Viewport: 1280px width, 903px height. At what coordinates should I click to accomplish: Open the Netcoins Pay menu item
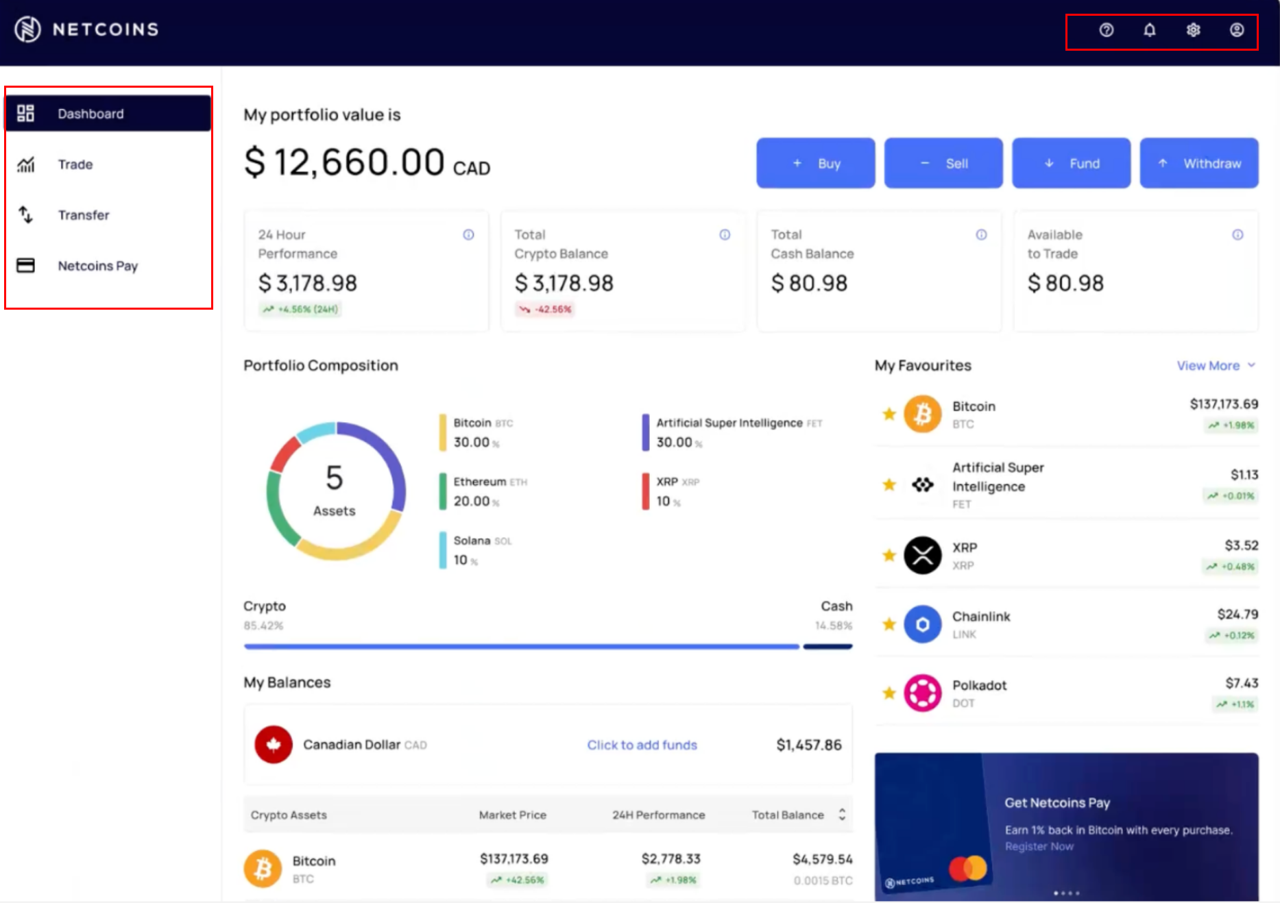tap(108, 265)
